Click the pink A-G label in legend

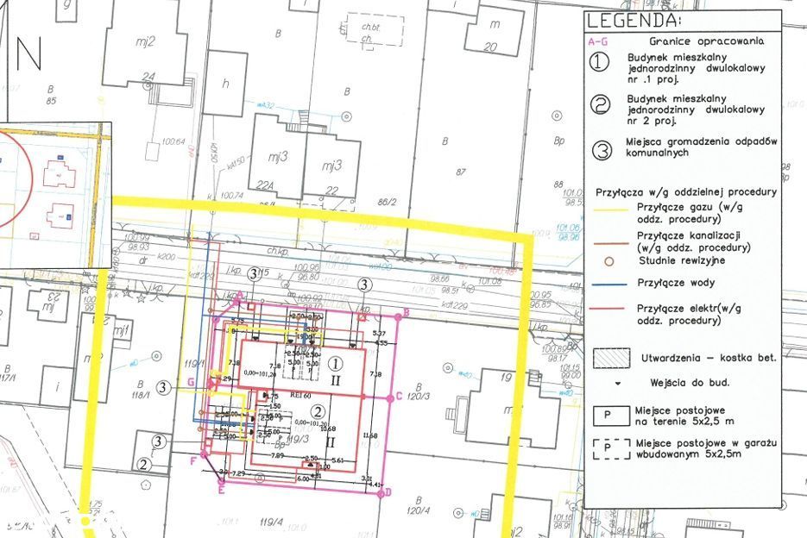tap(597, 41)
